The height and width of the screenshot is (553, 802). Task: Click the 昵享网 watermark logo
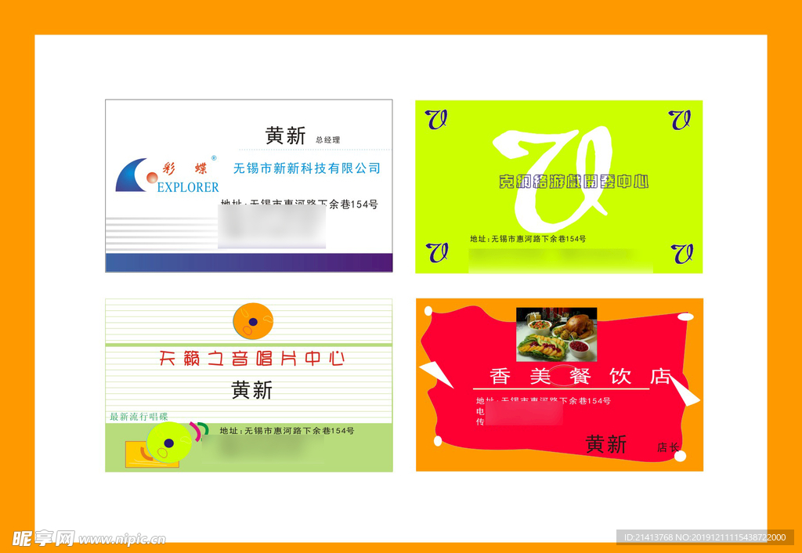tap(43, 538)
